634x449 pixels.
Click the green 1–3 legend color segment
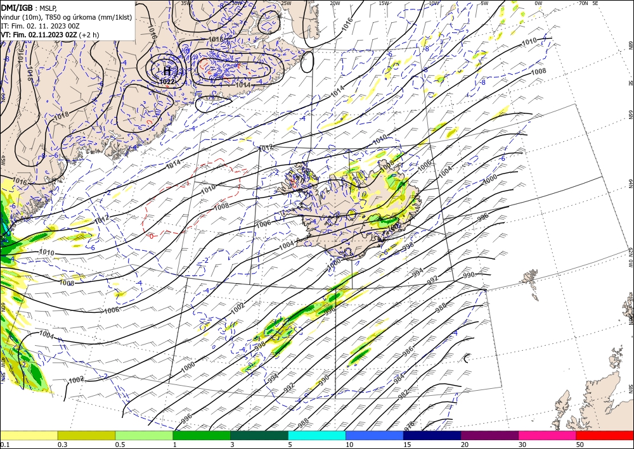(x=202, y=435)
